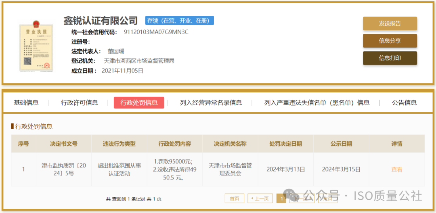Click the 信息打印 button
The image size is (436, 213).
pos(390,58)
